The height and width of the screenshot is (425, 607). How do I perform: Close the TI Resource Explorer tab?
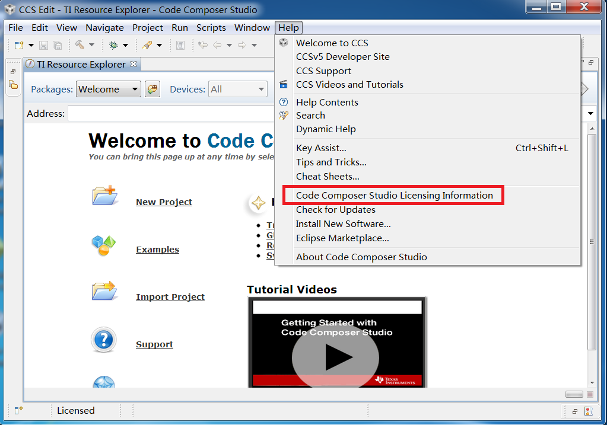coord(134,64)
